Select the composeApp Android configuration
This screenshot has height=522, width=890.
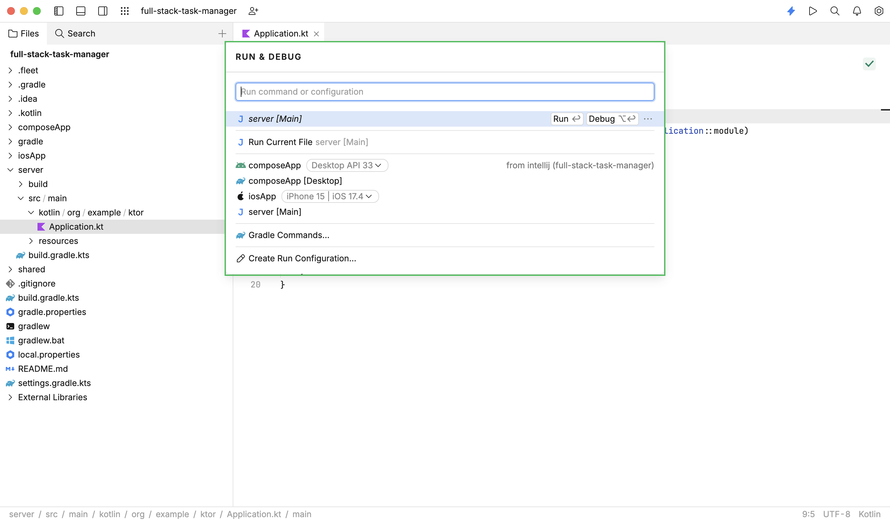coord(274,165)
